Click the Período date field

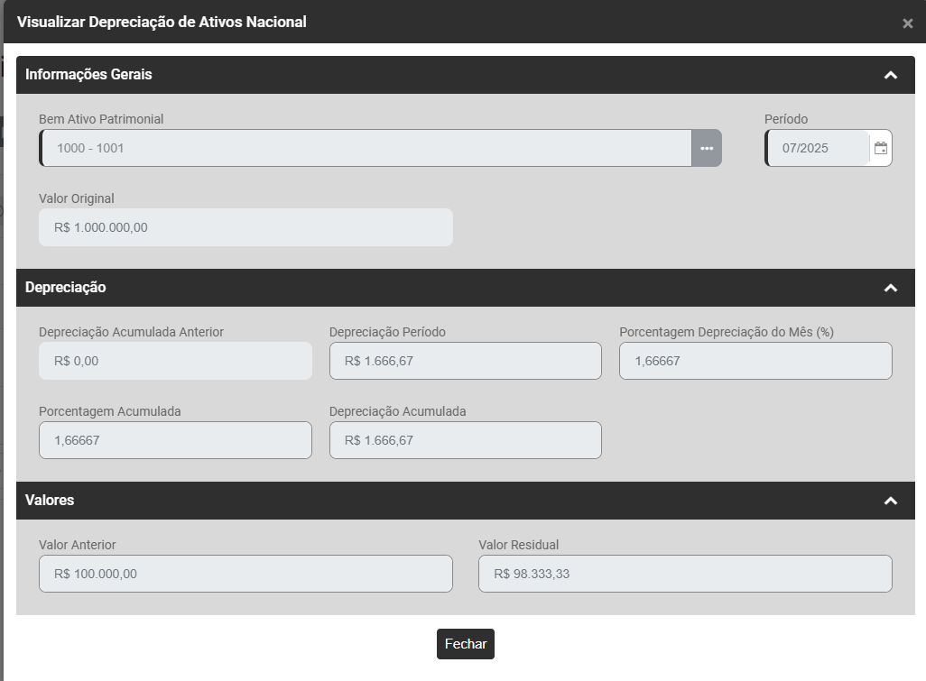coord(818,148)
